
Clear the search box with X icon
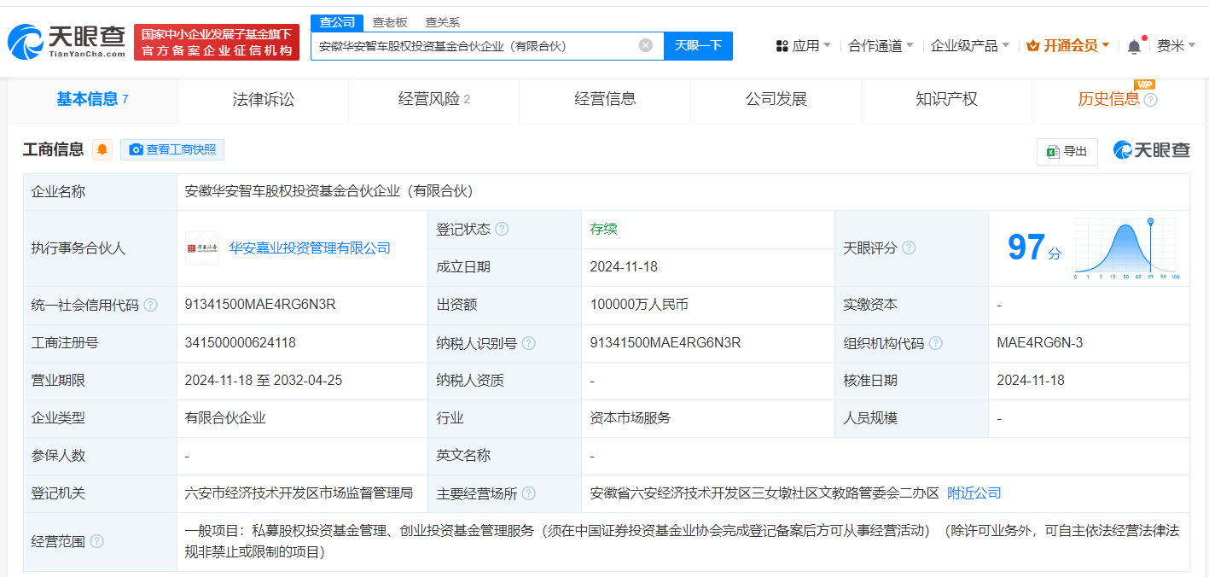[x=646, y=45]
